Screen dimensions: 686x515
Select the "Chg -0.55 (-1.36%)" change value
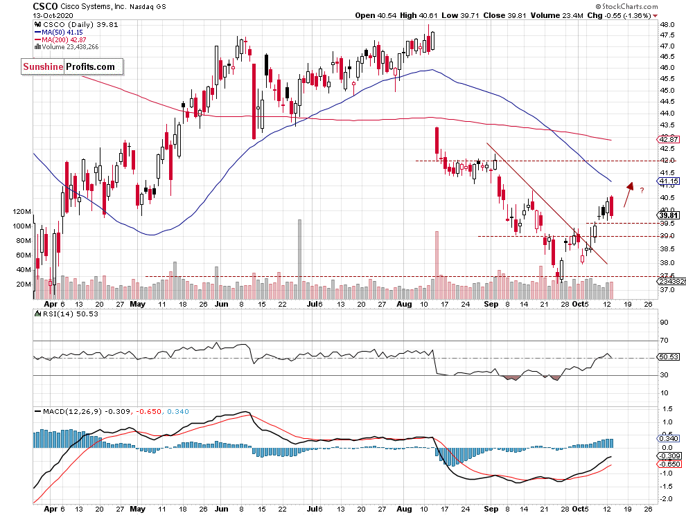click(619, 15)
